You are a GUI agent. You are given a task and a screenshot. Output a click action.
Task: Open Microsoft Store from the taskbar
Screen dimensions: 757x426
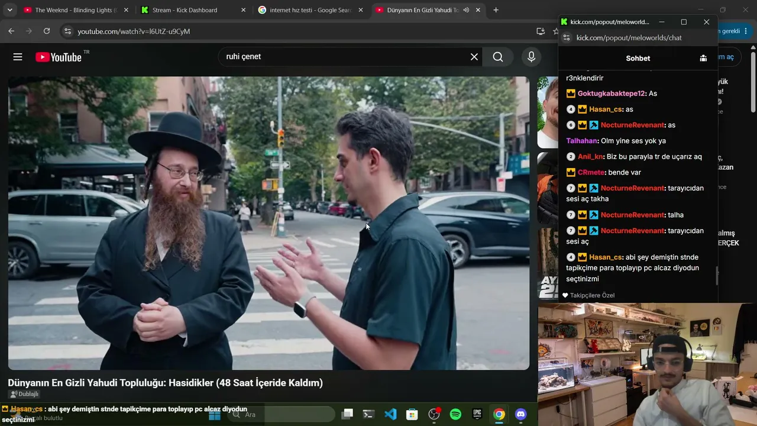412,414
